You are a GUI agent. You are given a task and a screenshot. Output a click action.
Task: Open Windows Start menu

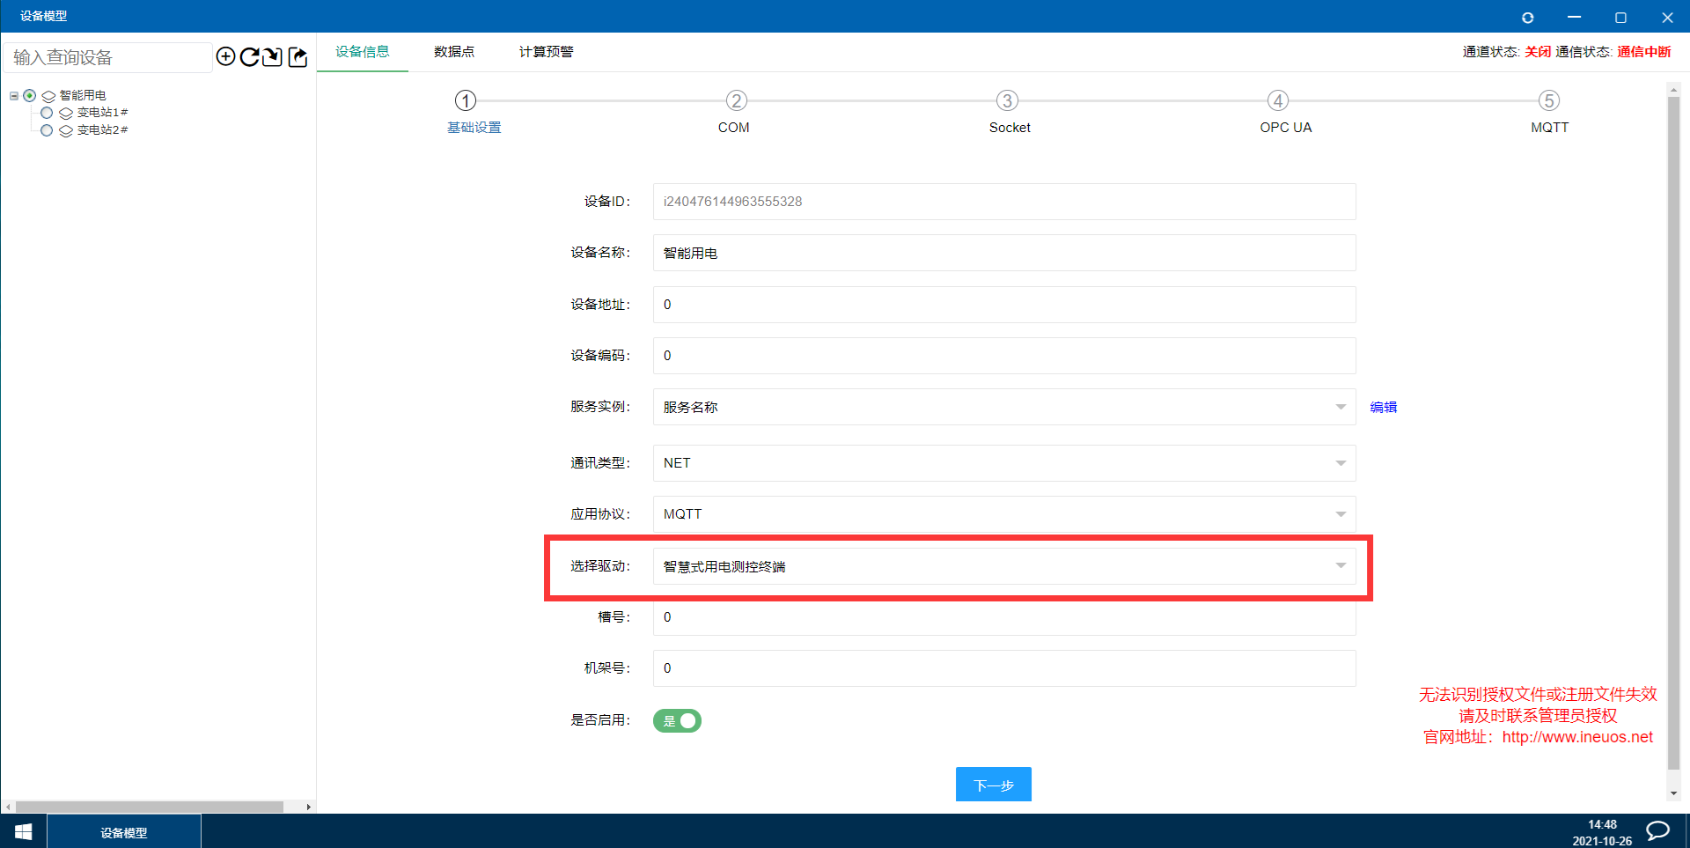pyautogui.click(x=24, y=831)
